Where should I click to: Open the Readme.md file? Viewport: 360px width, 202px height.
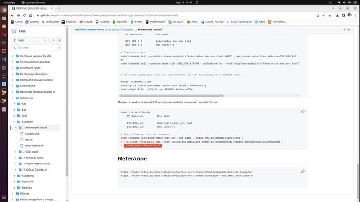(31, 134)
